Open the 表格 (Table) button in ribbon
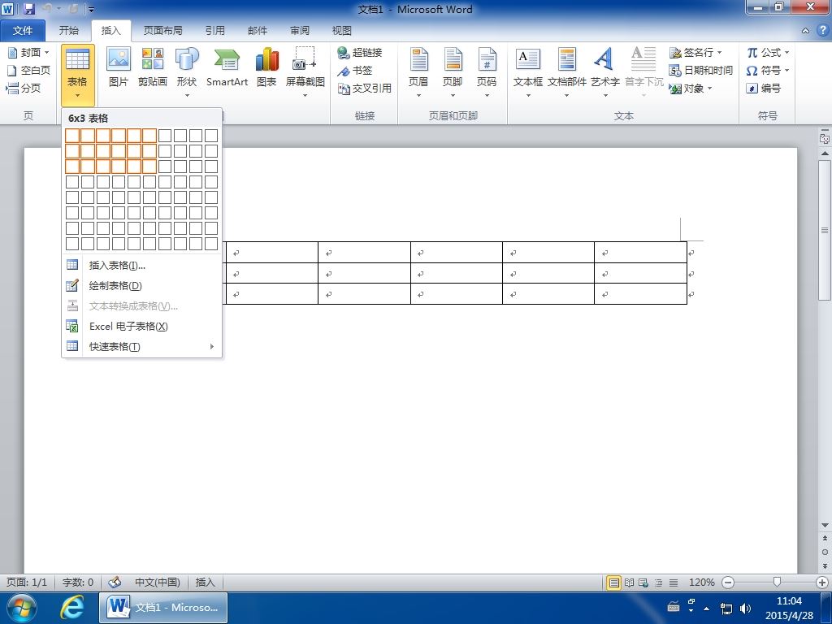Screen dimensions: 832x624 point(77,74)
